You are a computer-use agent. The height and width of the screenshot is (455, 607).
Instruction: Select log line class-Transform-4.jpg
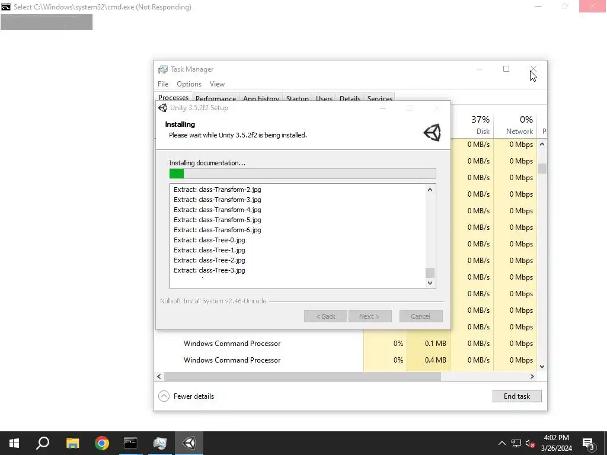tap(217, 210)
